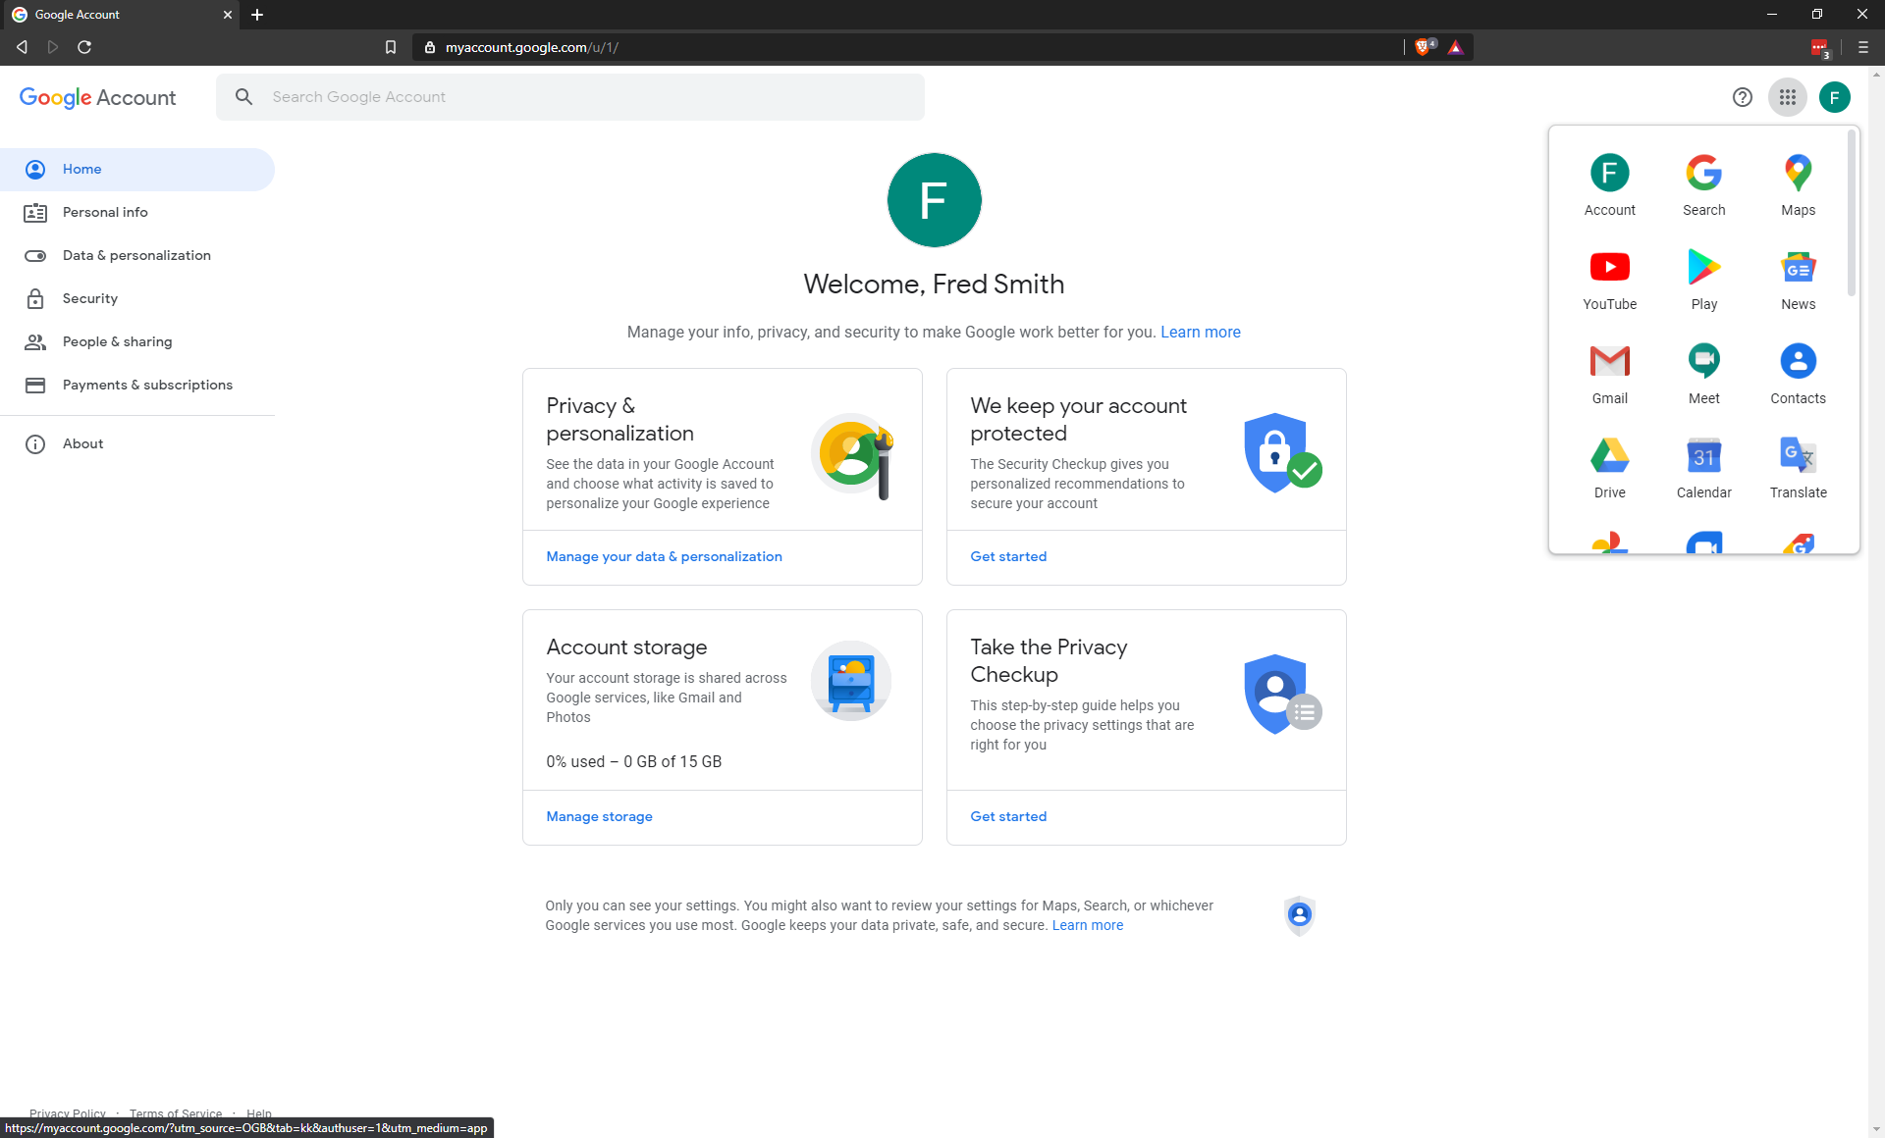Open Google Maps app
This screenshot has width=1885, height=1138.
coord(1798,181)
